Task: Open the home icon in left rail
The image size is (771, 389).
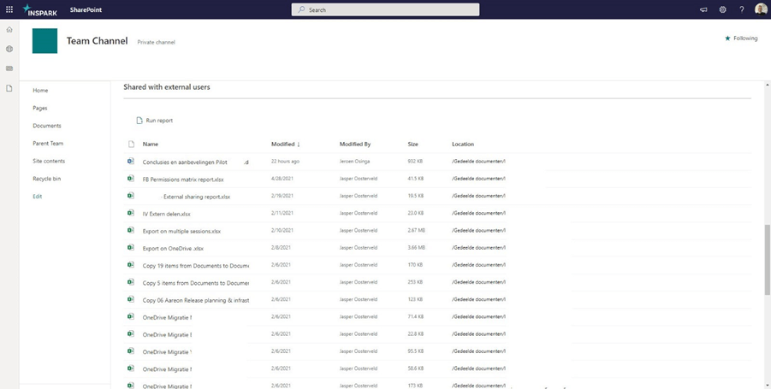Action: [x=9, y=29]
